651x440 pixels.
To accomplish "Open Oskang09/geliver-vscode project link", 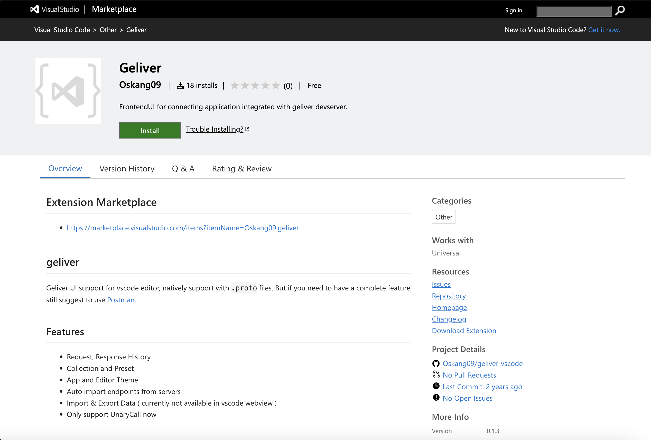I will pyautogui.click(x=483, y=363).
